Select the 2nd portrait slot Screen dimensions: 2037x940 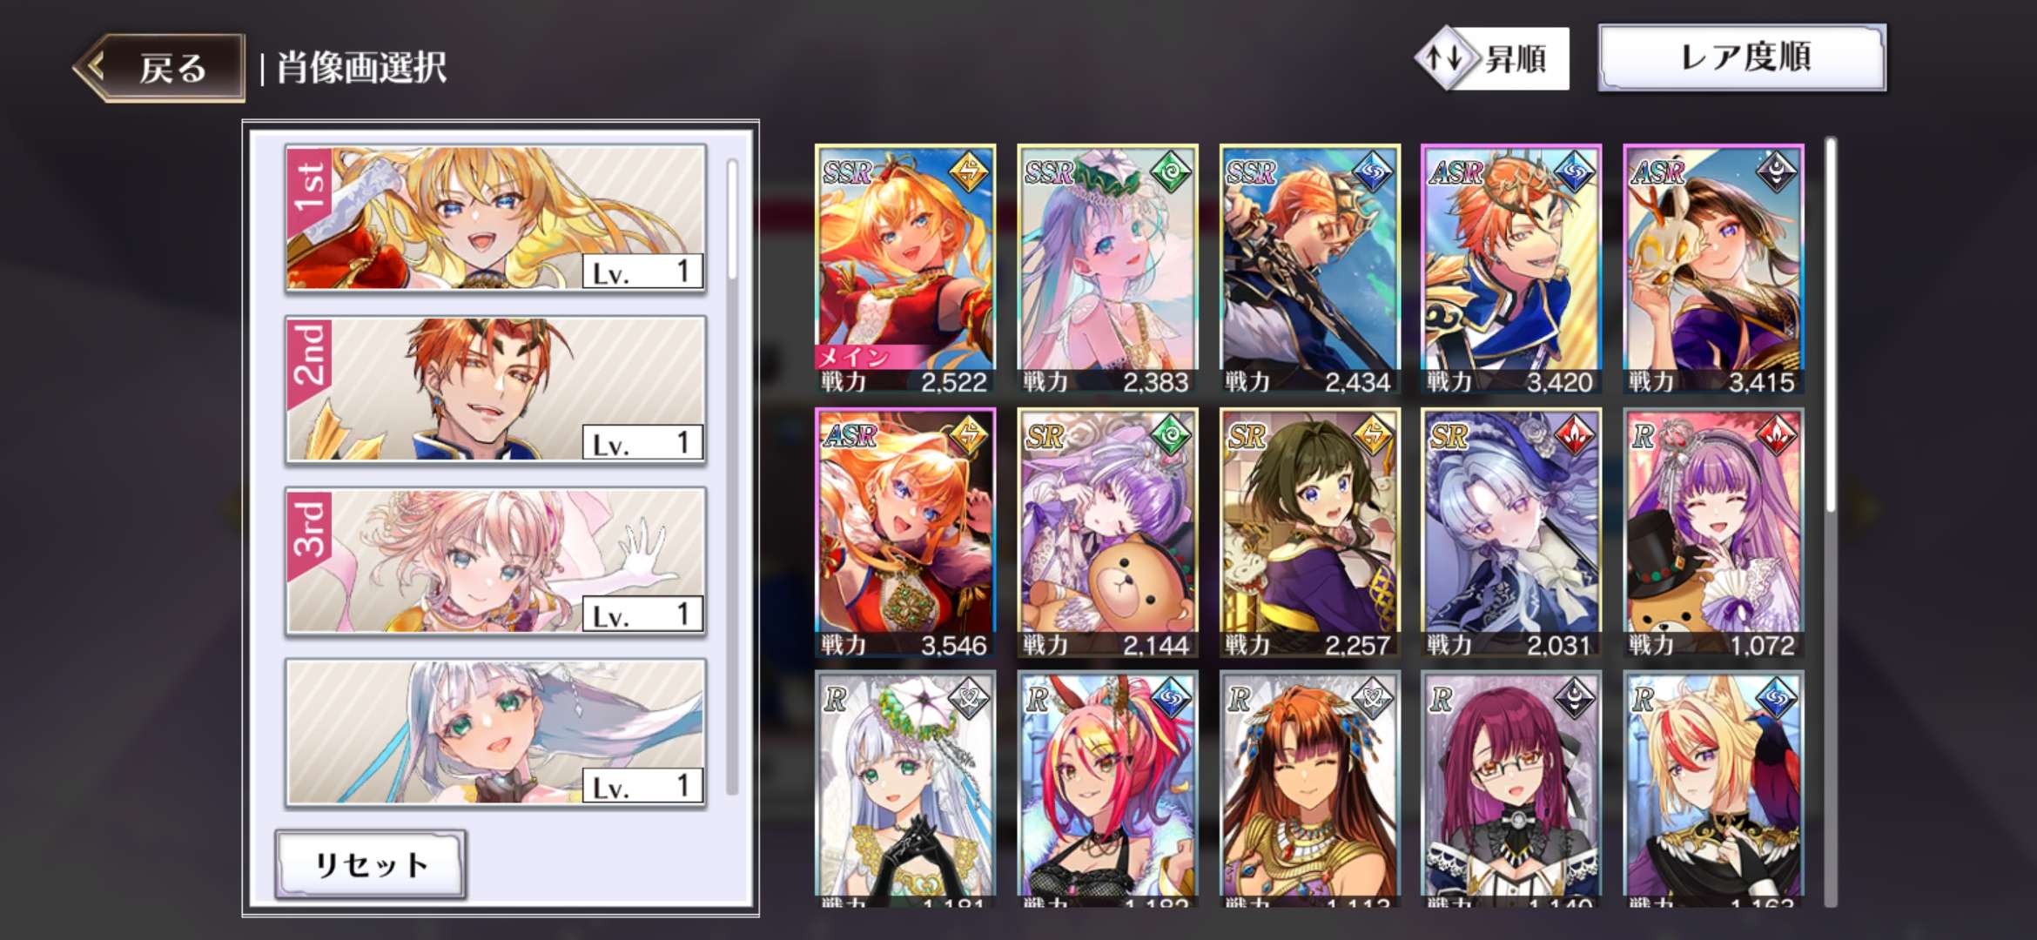(x=495, y=389)
